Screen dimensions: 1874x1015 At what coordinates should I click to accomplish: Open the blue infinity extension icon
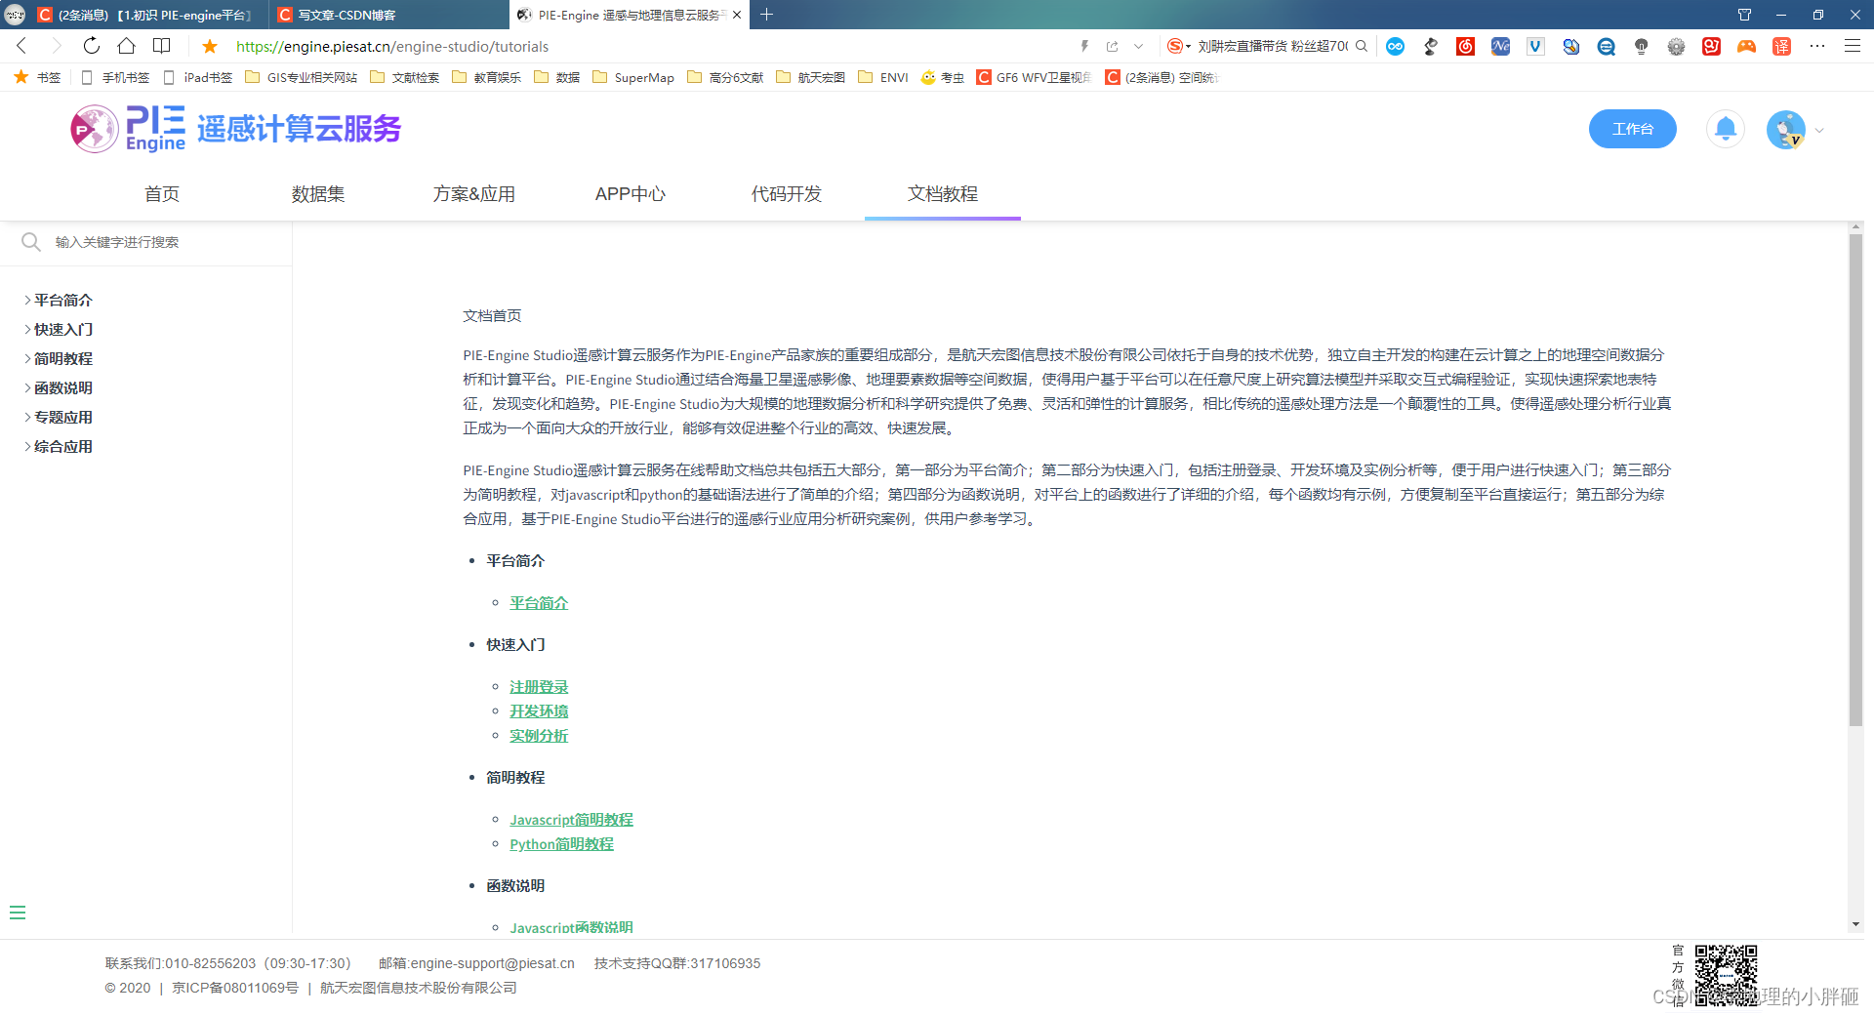(x=1396, y=46)
